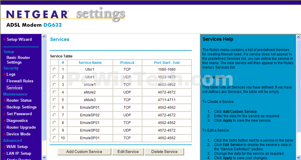Select radio button for service row 1
The image size is (301, 160).
point(54,69)
